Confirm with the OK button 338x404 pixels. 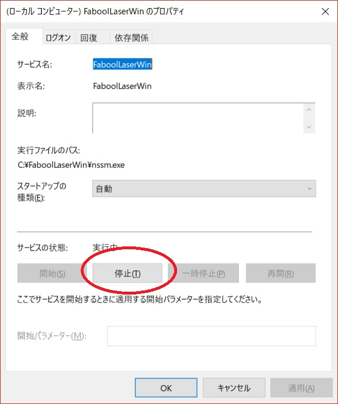coord(166,388)
